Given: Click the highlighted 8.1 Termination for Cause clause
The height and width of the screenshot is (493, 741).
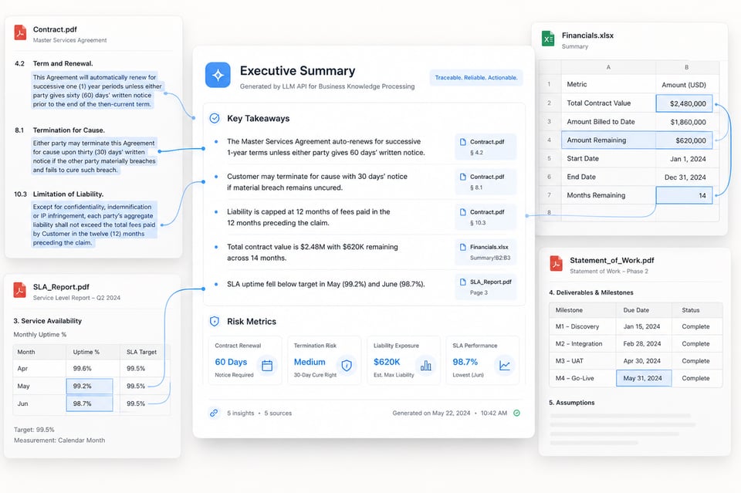Looking at the screenshot, I should [x=94, y=157].
